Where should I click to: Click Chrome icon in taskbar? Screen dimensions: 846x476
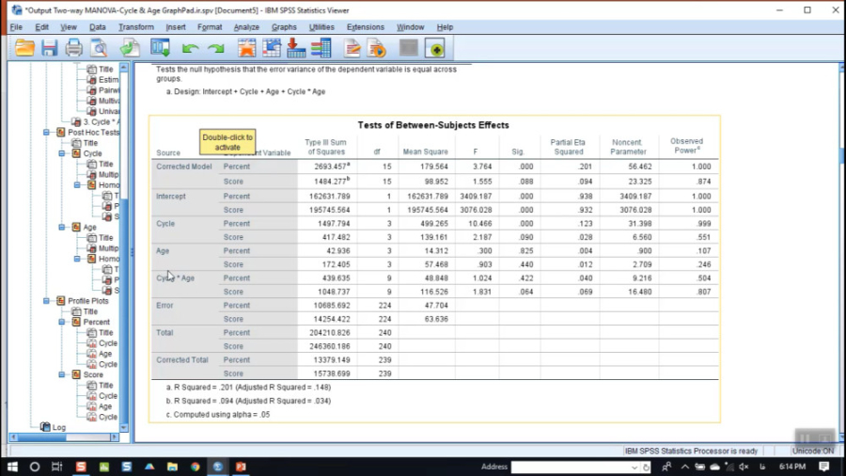click(195, 467)
